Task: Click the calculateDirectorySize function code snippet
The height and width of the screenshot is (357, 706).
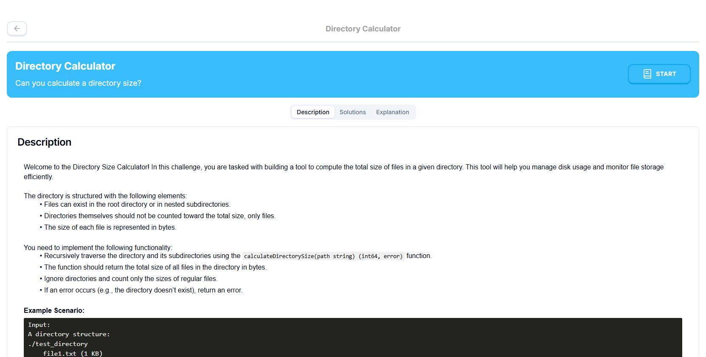Action: (x=323, y=256)
